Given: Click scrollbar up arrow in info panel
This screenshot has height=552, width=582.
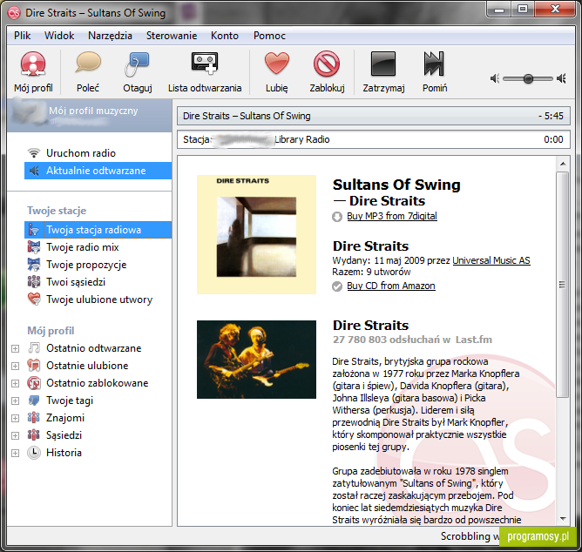Looking at the screenshot, I should (x=563, y=164).
